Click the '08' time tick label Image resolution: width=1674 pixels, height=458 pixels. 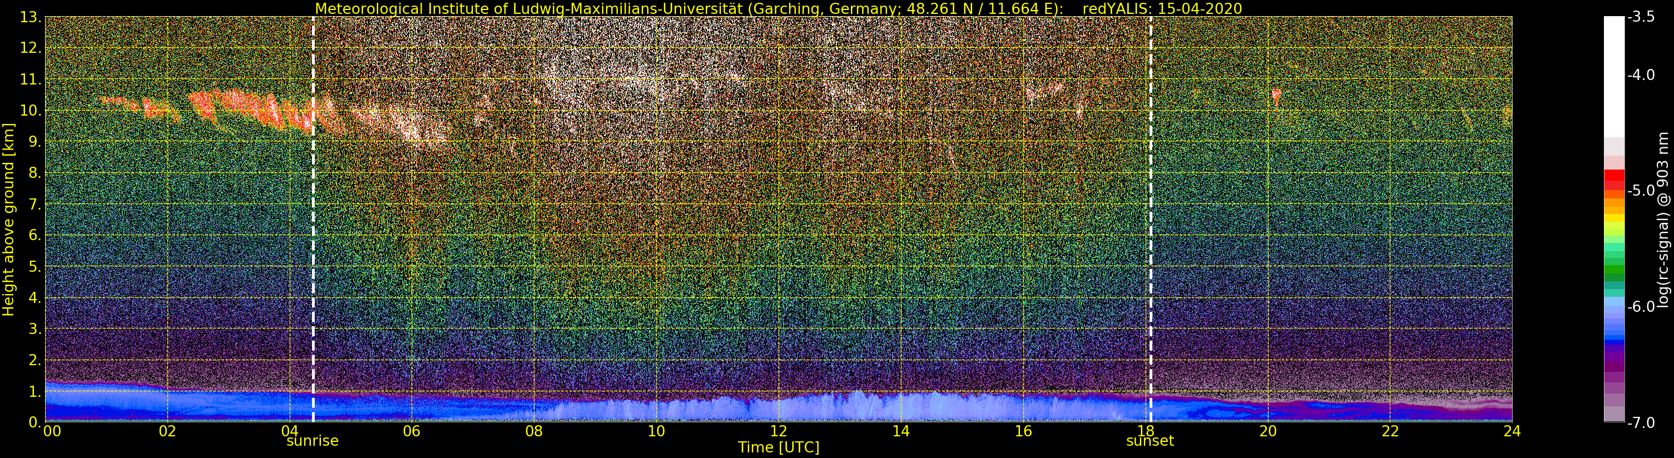click(x=534, y=431)
